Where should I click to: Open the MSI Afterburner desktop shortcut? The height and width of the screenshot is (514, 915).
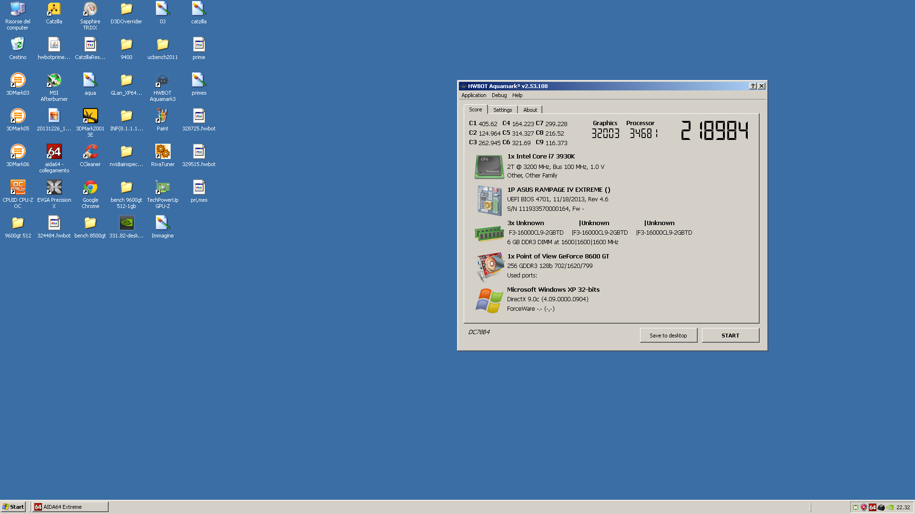pos(54,87)
